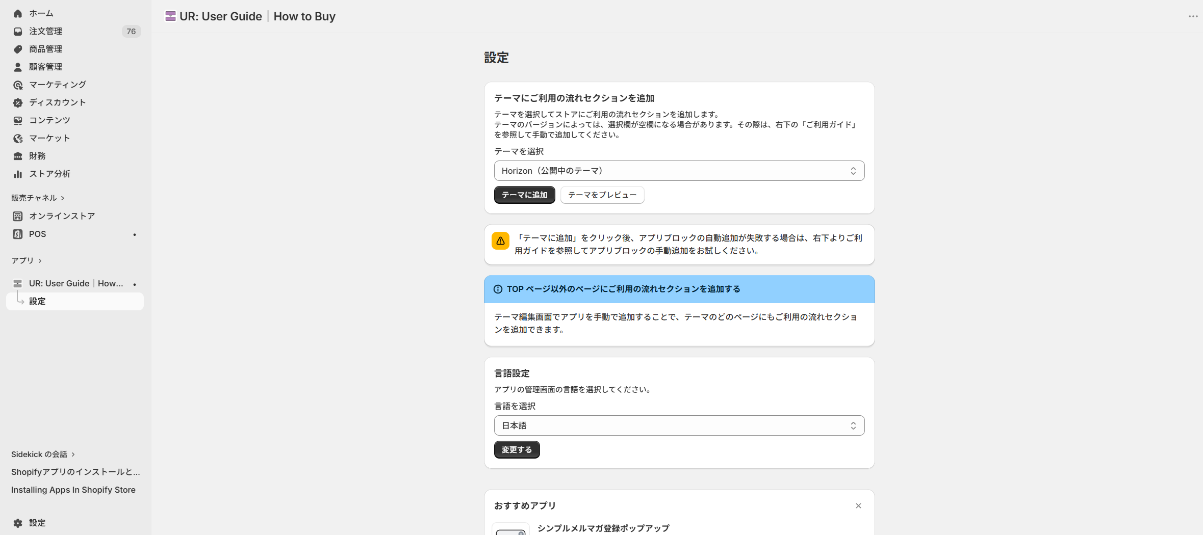Open ストア分析

tap(49, 174)
